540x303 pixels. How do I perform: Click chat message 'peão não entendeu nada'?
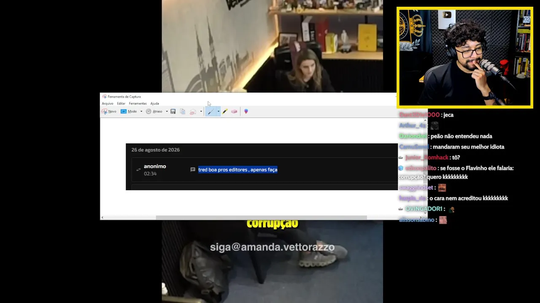tap(462, 136)
